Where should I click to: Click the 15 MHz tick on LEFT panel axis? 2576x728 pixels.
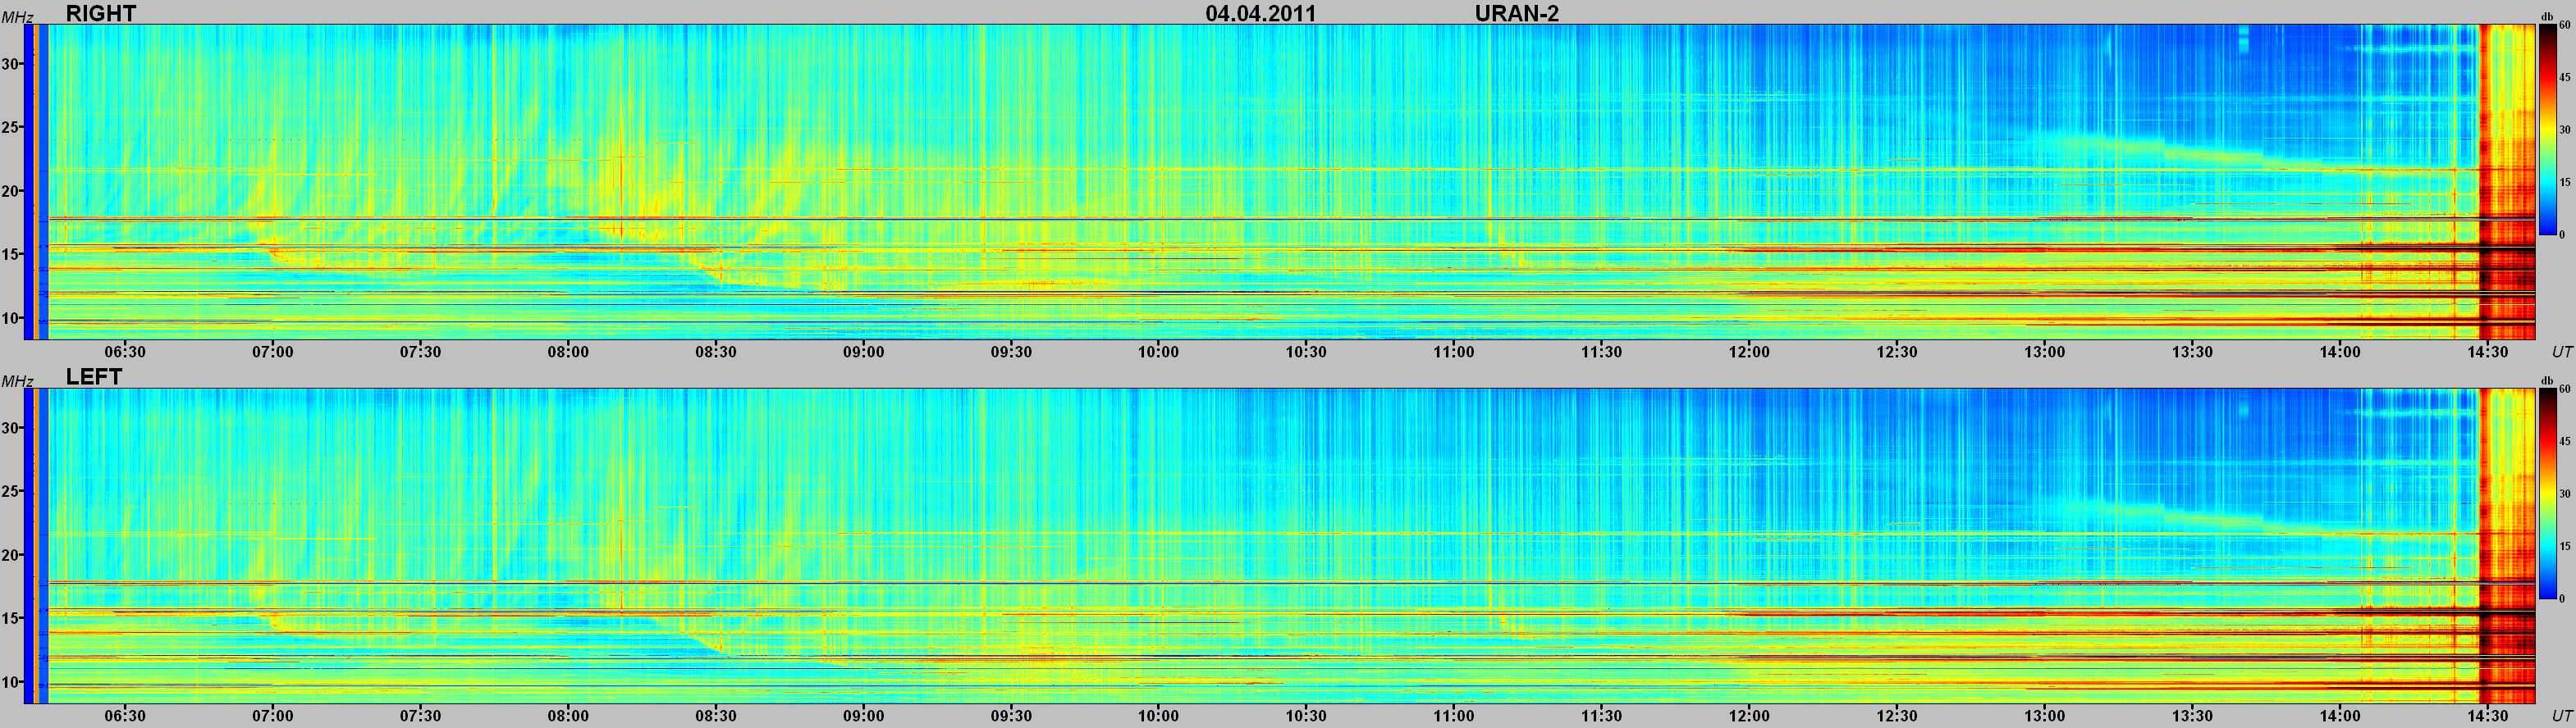10,618
